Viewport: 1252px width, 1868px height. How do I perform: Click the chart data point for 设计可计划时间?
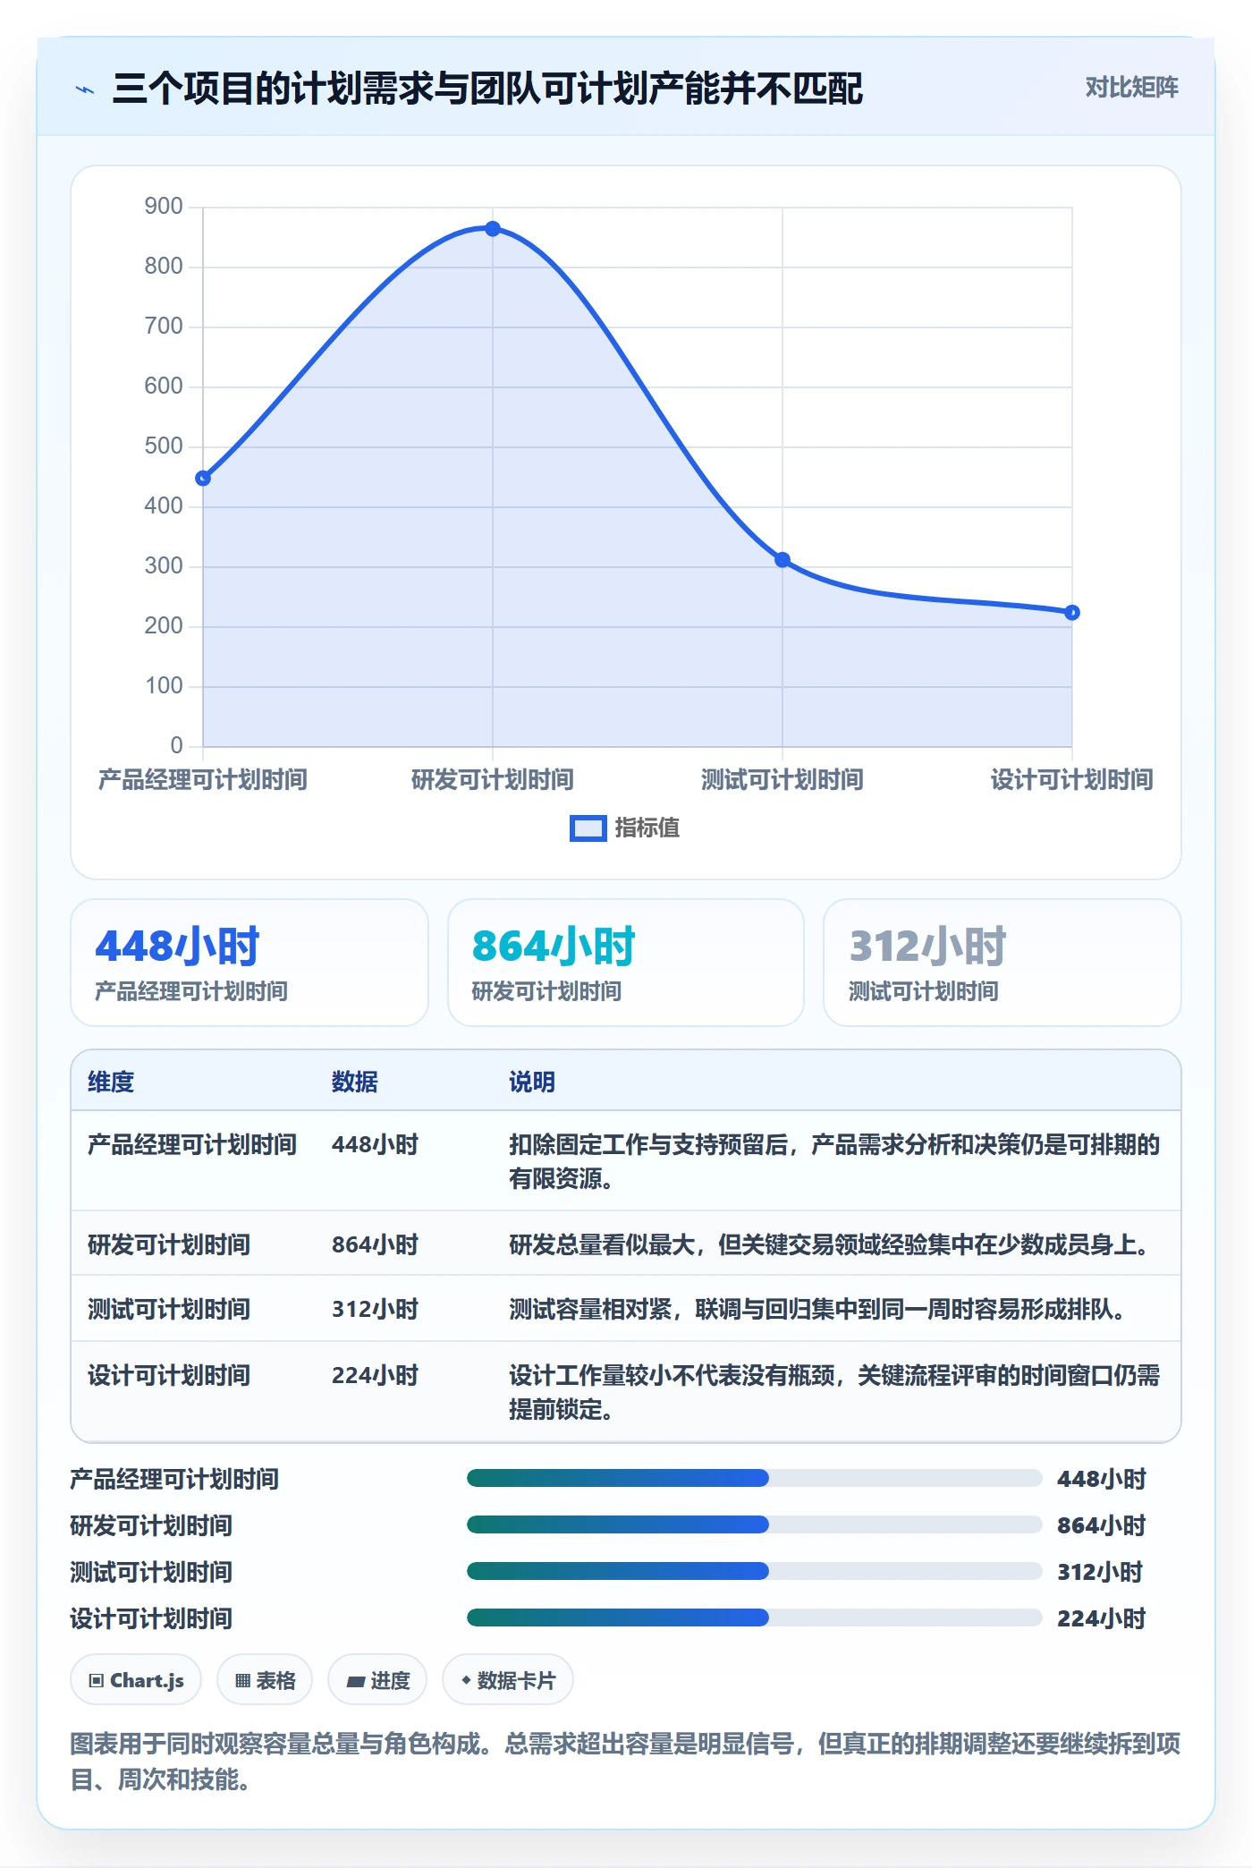click(1072, 613)
